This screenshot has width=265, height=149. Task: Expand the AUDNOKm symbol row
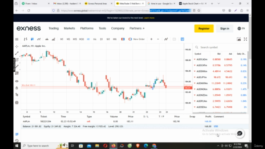tap(195, 89)
